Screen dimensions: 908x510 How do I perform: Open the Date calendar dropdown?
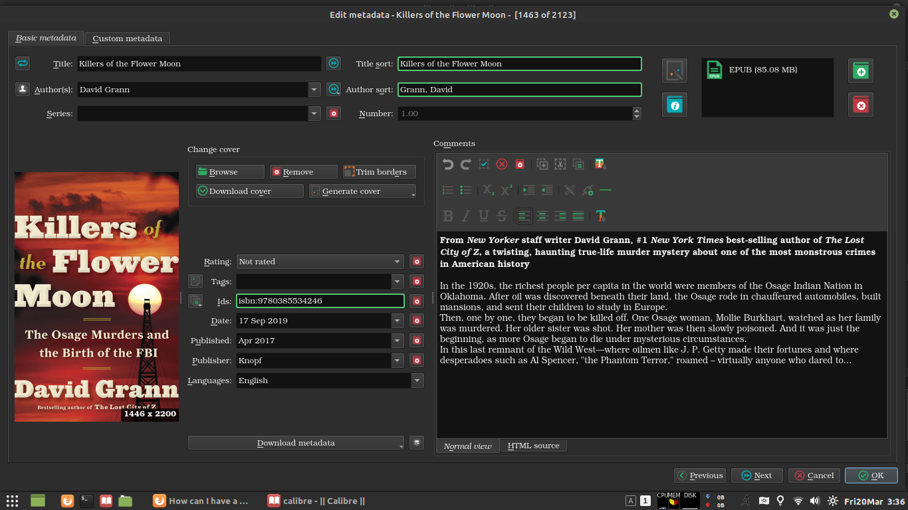pos(397,321)
